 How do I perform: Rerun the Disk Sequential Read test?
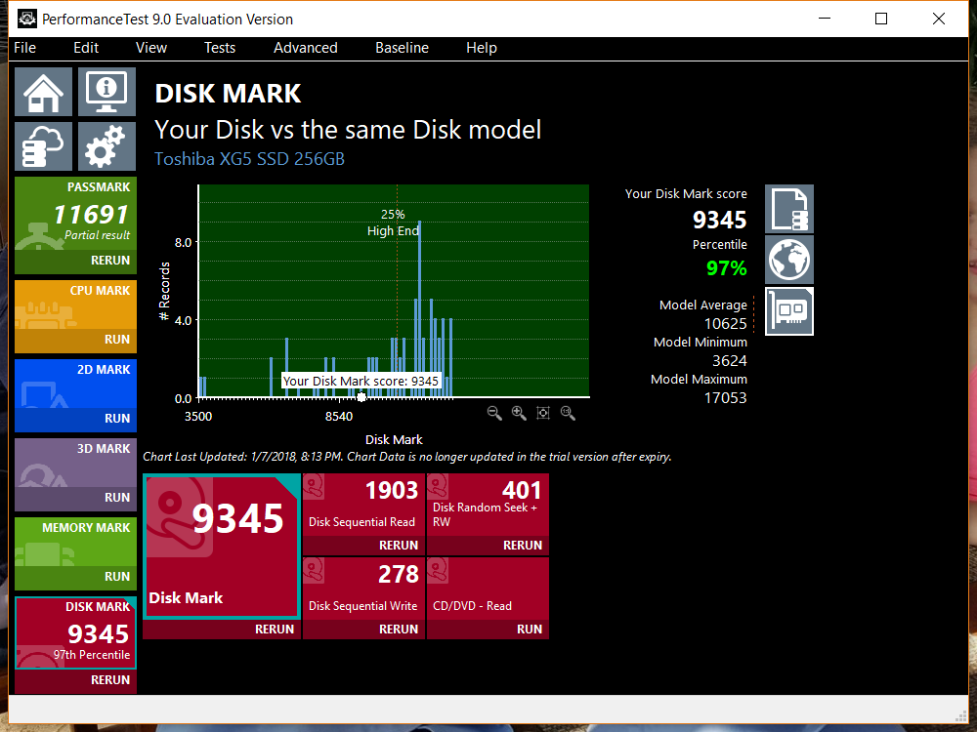(399, 546)
